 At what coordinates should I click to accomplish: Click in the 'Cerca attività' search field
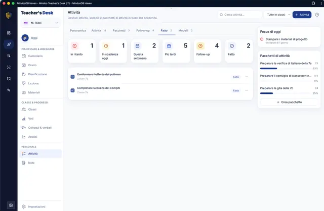239,15
